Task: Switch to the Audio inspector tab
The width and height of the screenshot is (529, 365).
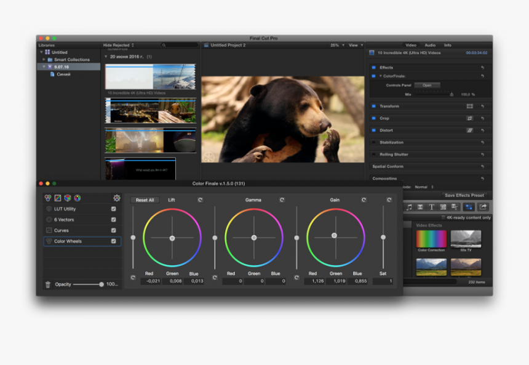Action: coord(430,46)
